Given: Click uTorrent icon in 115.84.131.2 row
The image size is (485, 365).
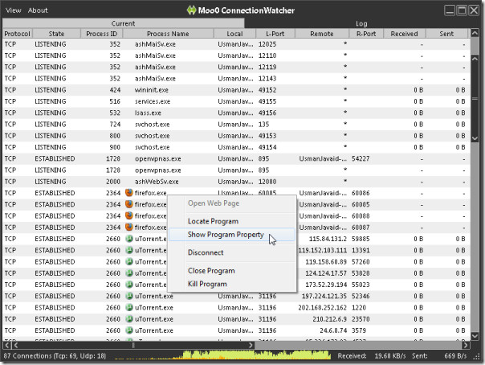Looking at the screenshot, I should click(x=129, y=239).
